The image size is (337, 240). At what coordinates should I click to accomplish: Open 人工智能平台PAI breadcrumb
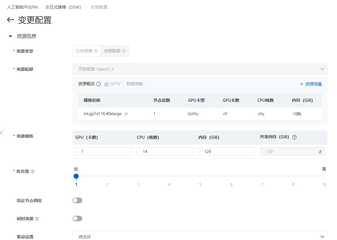pos(22,7)
